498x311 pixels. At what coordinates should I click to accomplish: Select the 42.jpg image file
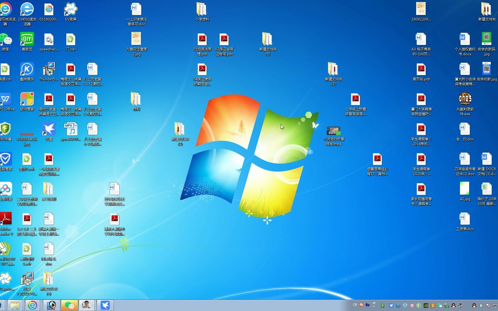click(x=465, y=191)
